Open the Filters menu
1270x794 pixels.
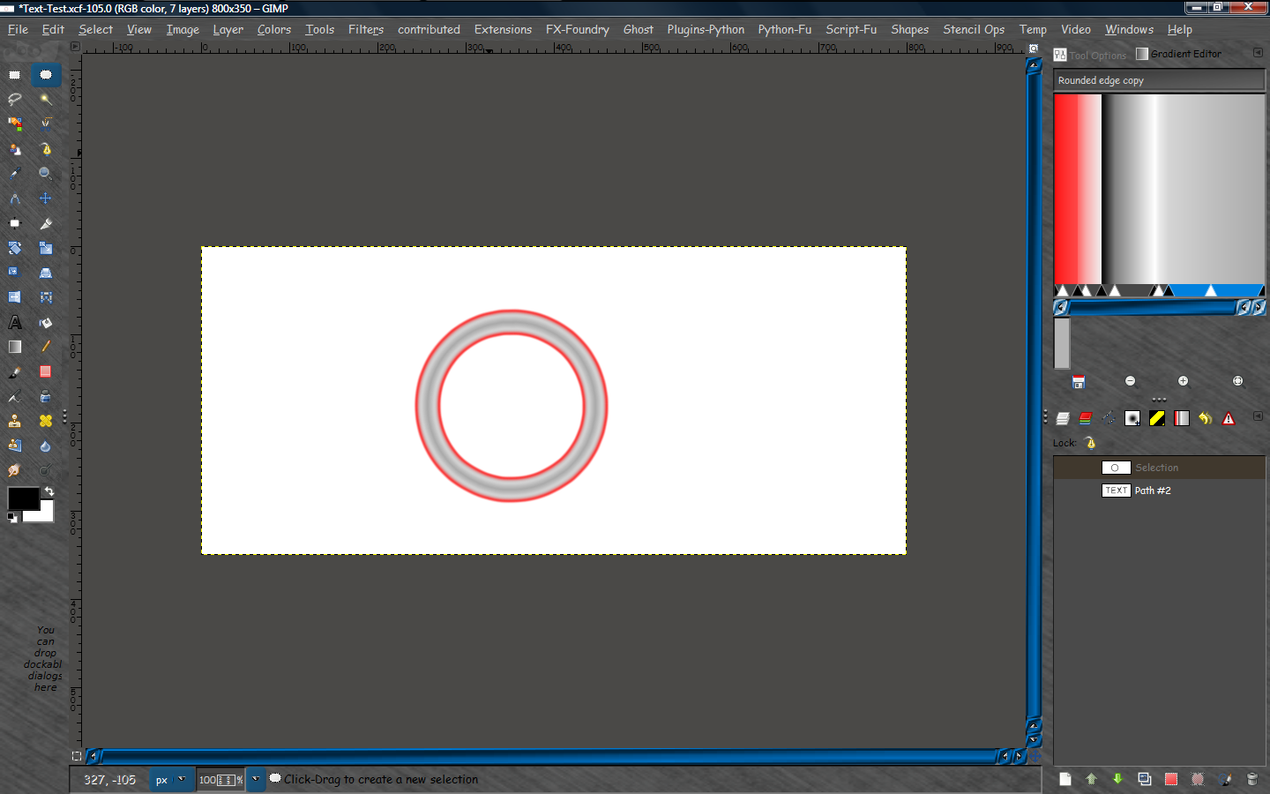tap(366, 29)
